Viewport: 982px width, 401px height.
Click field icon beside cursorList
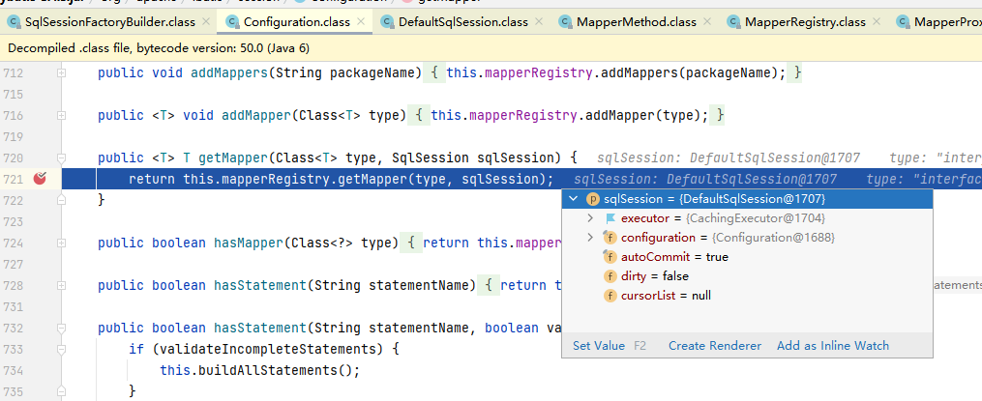[x=610, y=296]
